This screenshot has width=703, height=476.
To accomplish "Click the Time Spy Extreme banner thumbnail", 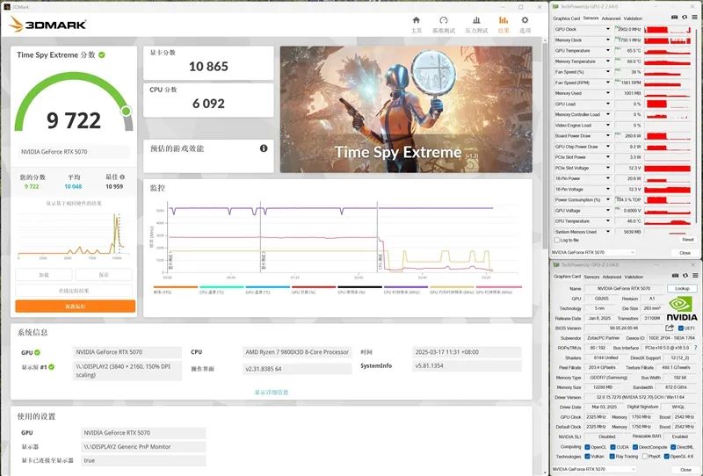I will [x=406, y=110].
